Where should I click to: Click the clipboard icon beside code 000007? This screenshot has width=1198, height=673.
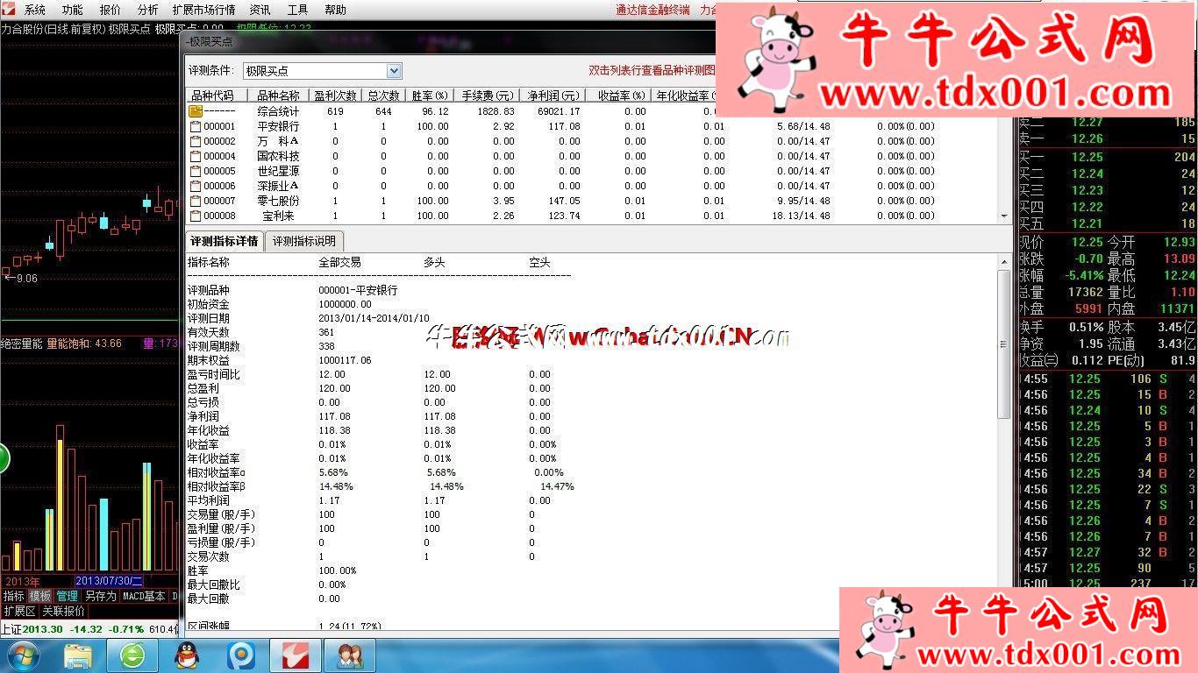click(196, 201)
